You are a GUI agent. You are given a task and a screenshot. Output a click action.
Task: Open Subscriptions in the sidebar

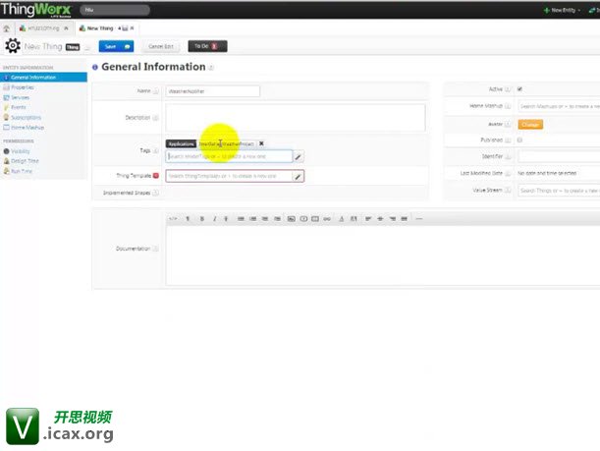click(26, 118)
